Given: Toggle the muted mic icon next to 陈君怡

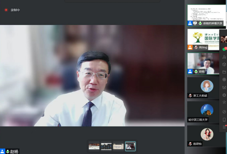Looking at the screenshot, I should (x=190, y=144).
